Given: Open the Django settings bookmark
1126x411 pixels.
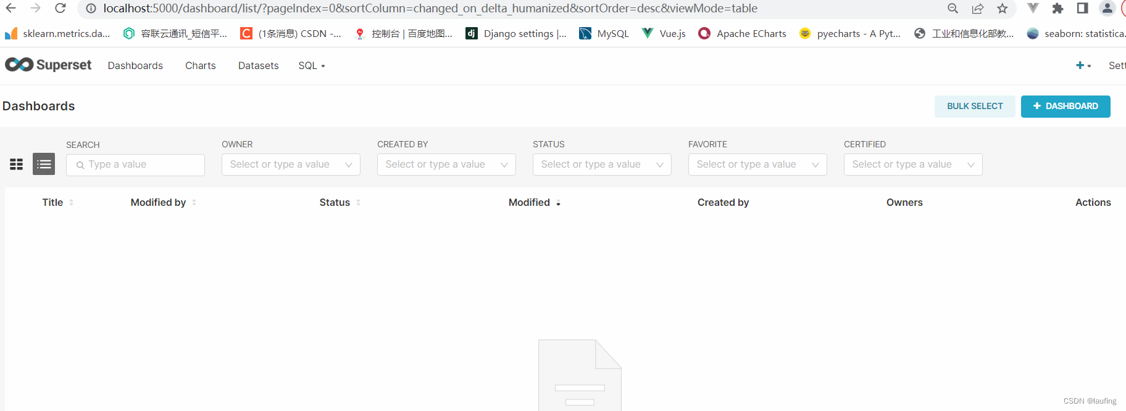Looking at the screenshot, I should tap(516, 33).
